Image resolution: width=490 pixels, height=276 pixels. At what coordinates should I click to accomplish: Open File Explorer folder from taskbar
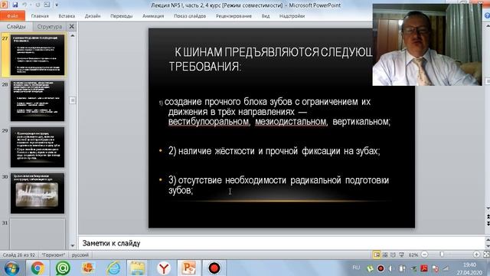(137, 268)
